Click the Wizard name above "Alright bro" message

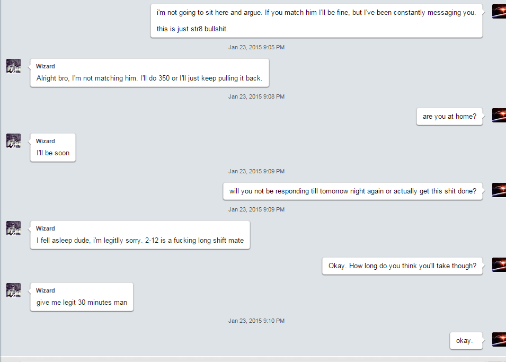(45, 66)
